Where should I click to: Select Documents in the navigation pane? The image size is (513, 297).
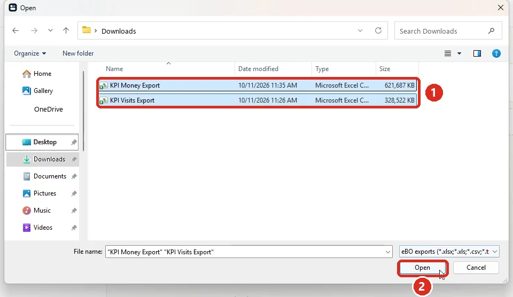[44, 176]
